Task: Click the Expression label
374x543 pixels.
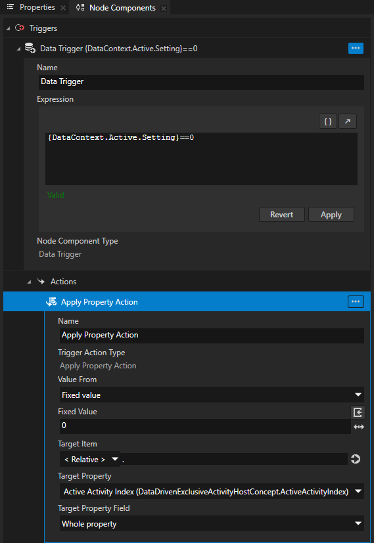Action: (x=55, y=99)
